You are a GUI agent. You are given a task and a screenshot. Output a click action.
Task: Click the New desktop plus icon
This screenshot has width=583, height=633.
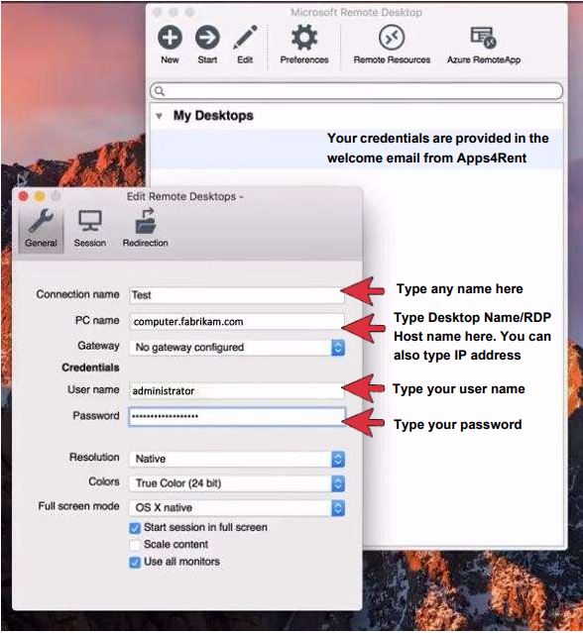[170, 37]
